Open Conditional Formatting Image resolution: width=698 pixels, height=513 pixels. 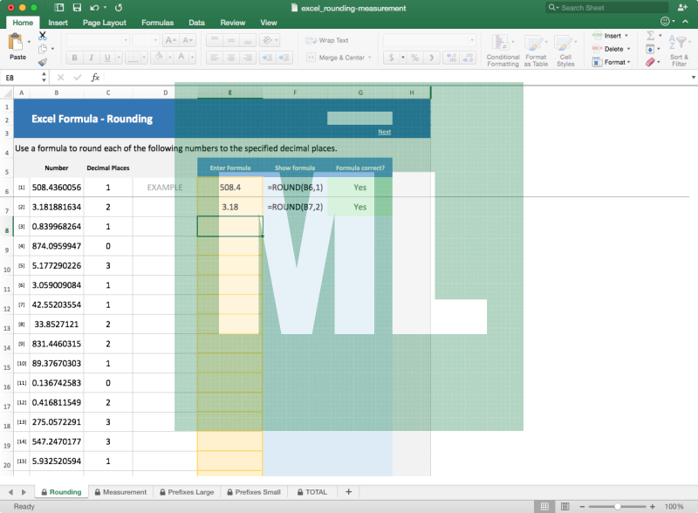click(x=503, y=49)
